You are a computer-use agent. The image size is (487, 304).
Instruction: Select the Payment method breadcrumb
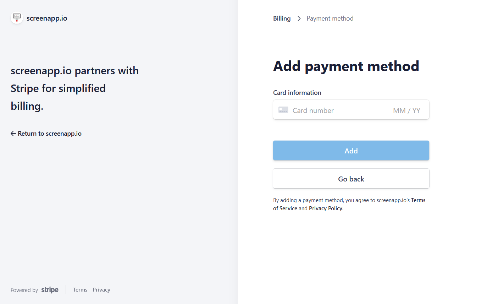pos(330,18)
